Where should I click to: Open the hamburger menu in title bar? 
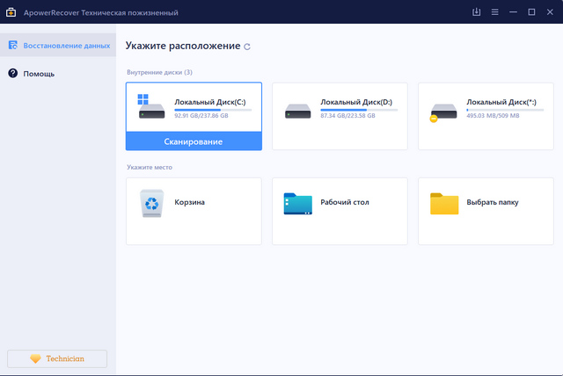point(494,12)
